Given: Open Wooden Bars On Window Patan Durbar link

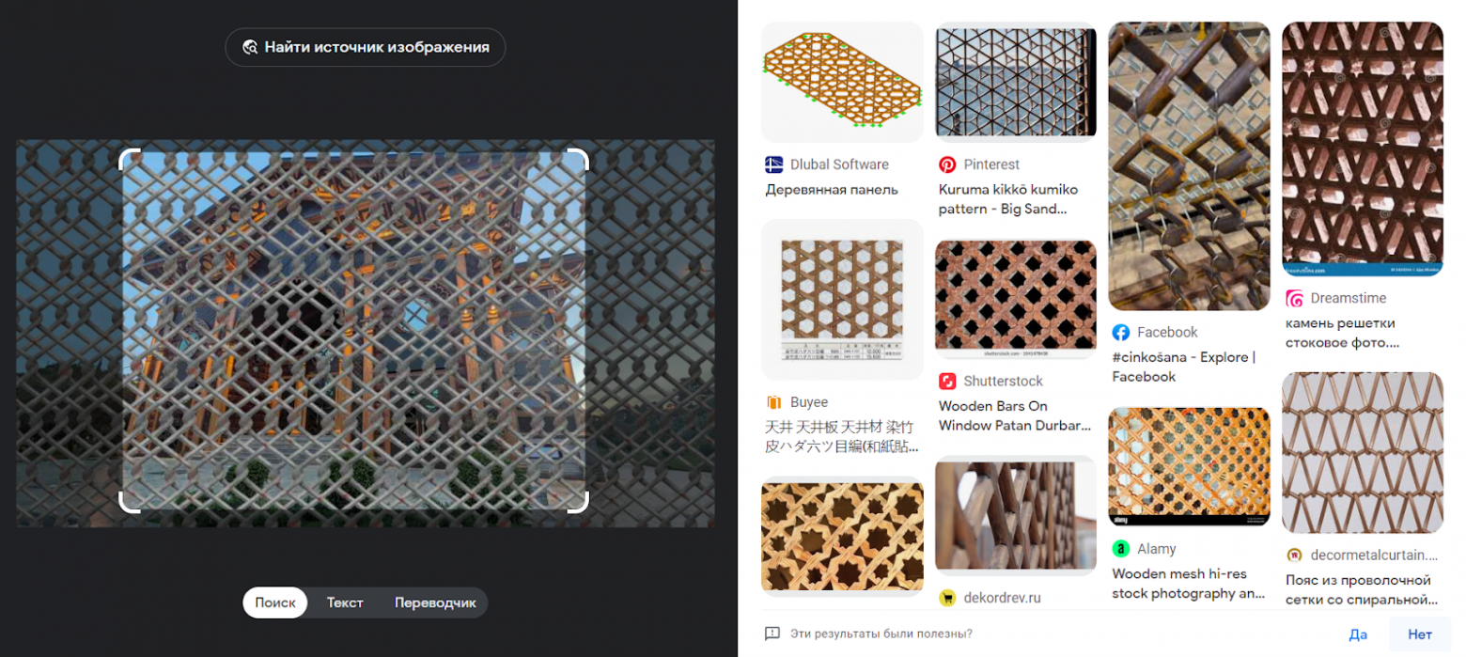Looking at the screenshot, I should (x=1015, y=415).
